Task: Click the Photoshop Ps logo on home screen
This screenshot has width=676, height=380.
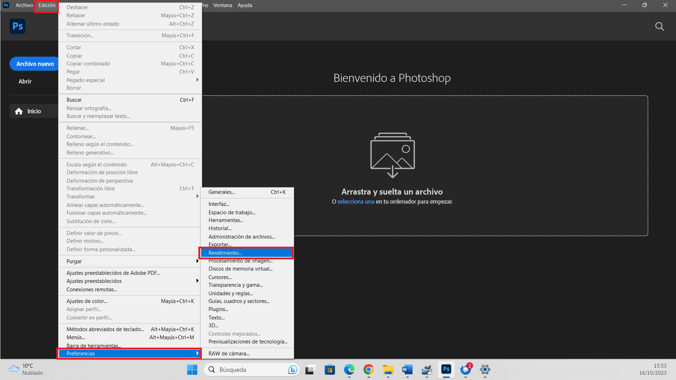Action: click(x=17, y=26)
